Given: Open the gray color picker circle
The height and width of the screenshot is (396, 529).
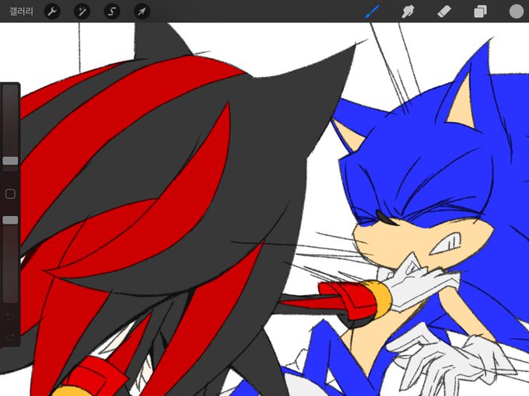Looking at the screenshot, I should (517, 12).
